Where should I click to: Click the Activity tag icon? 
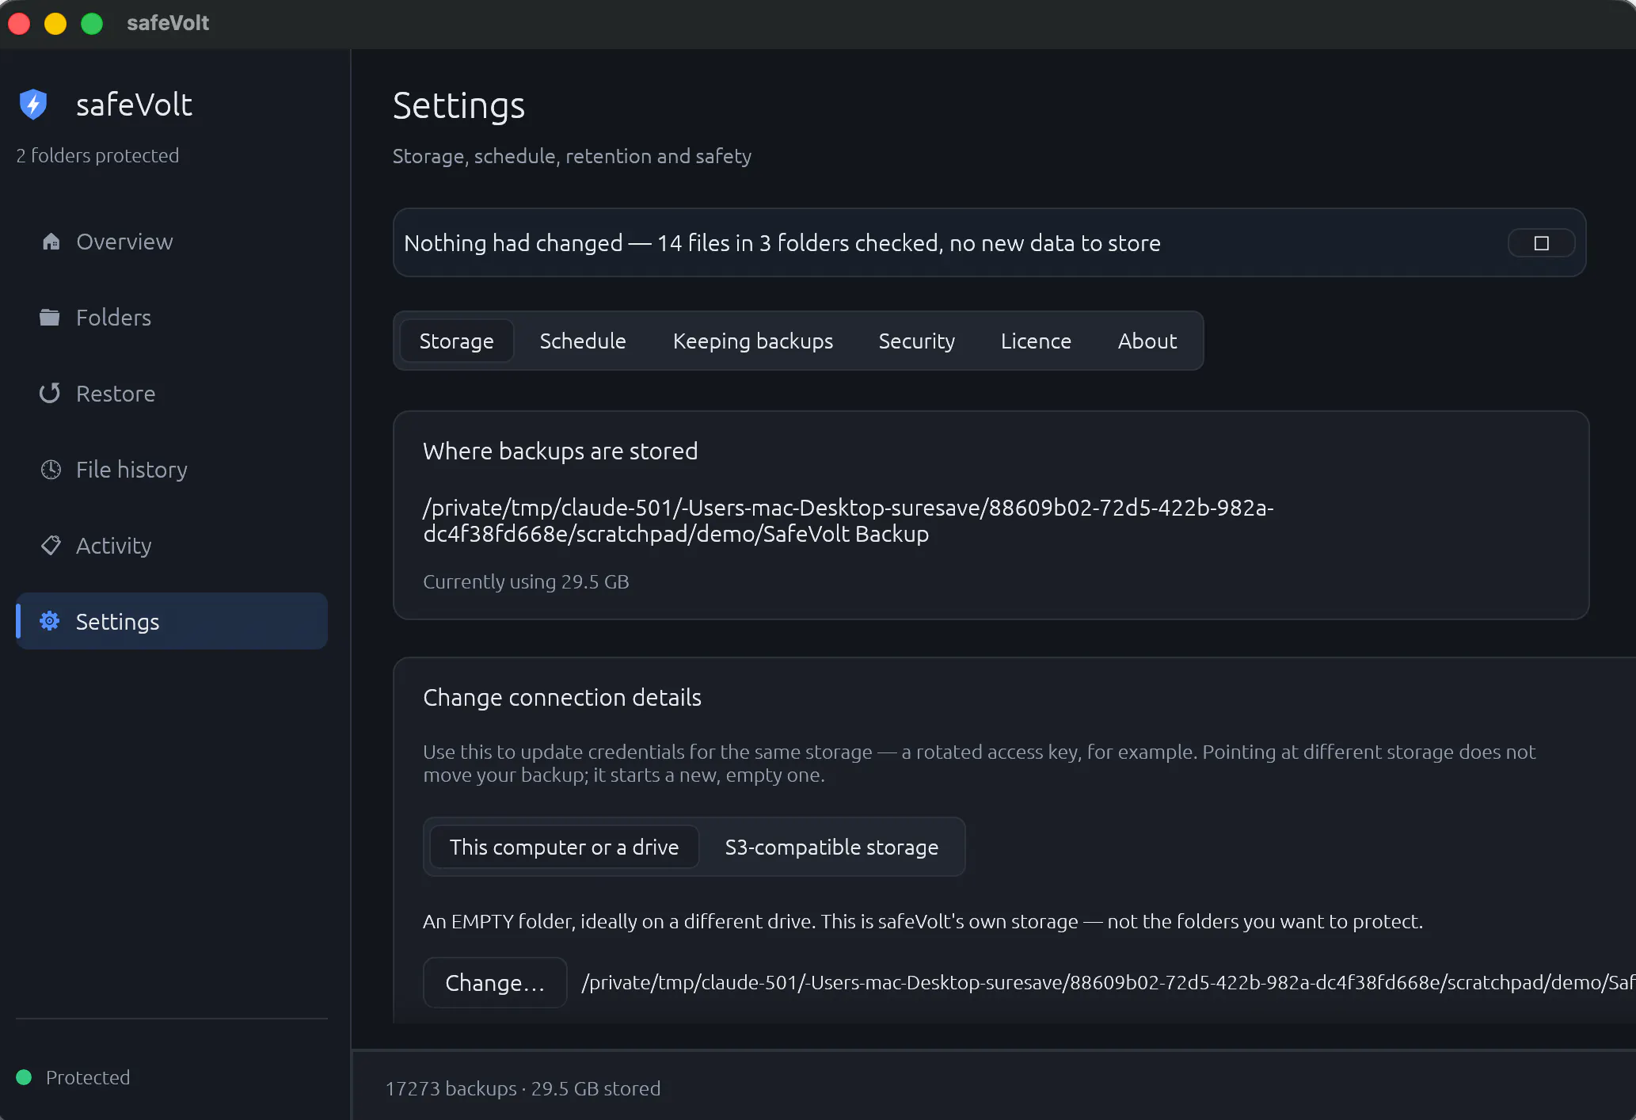[51, 545]
